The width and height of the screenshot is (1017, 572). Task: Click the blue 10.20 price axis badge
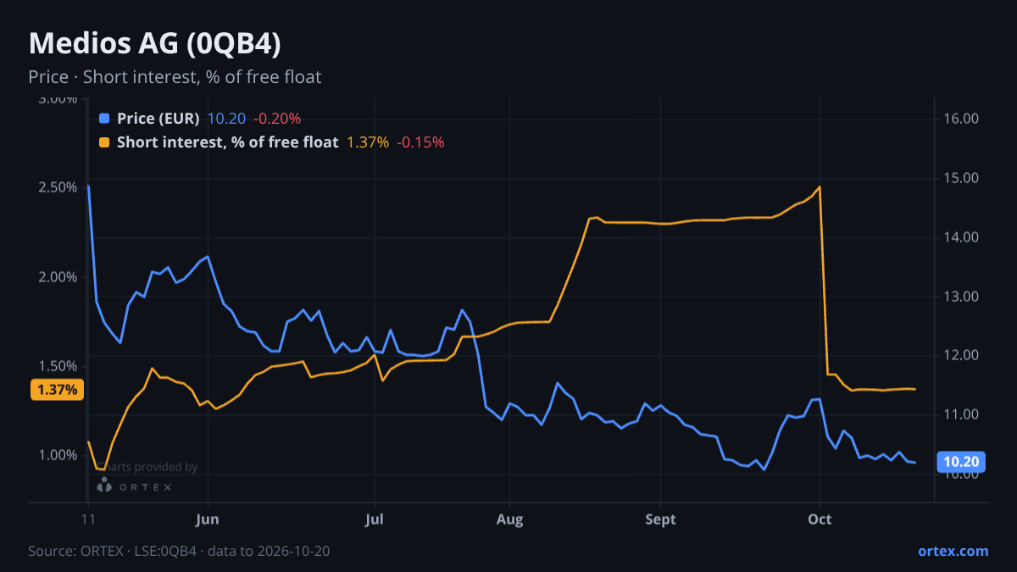tap(961, 462)
